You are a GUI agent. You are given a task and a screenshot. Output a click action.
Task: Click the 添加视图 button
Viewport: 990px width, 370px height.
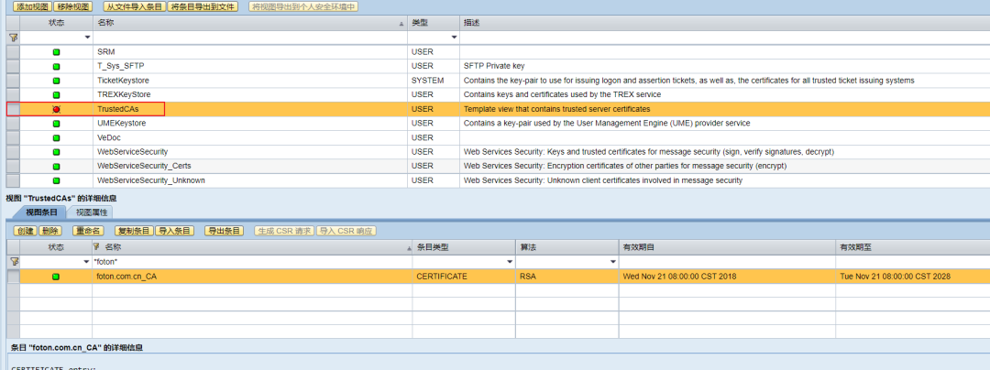point(32,7)
